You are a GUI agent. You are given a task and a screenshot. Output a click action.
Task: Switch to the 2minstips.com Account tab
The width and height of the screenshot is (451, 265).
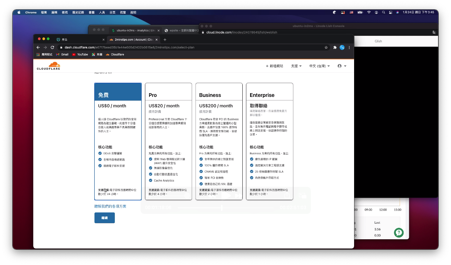(x=133, y=40)
